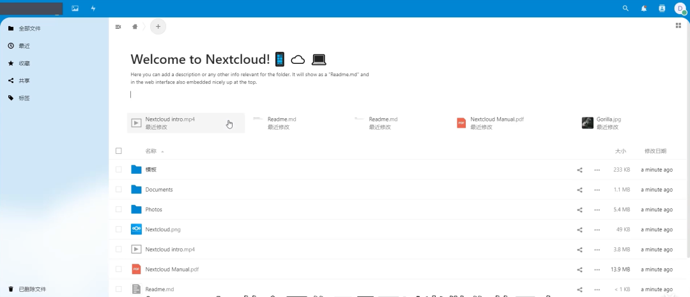
Task: Switch to grid view
Action: [x=678, y=26]
